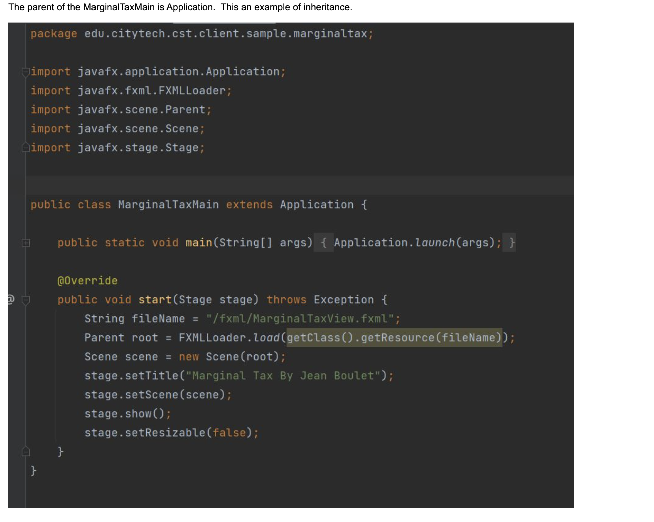Collapse the import statements block
This screenshot has width=654, height=522.
[25, 71]
